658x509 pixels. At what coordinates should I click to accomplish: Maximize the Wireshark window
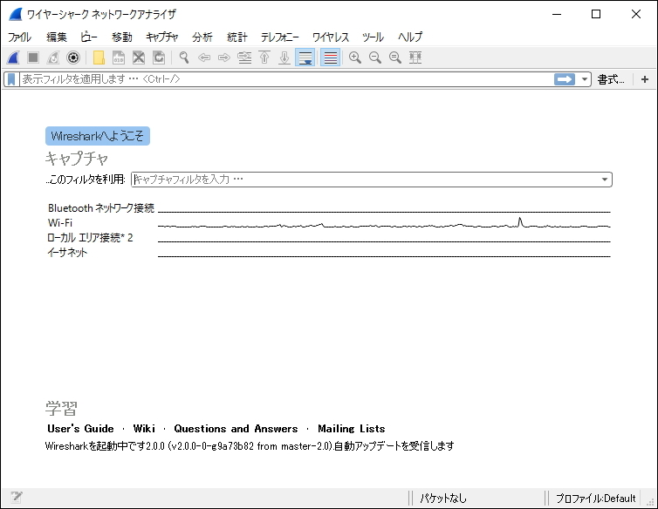pos(596,14)
